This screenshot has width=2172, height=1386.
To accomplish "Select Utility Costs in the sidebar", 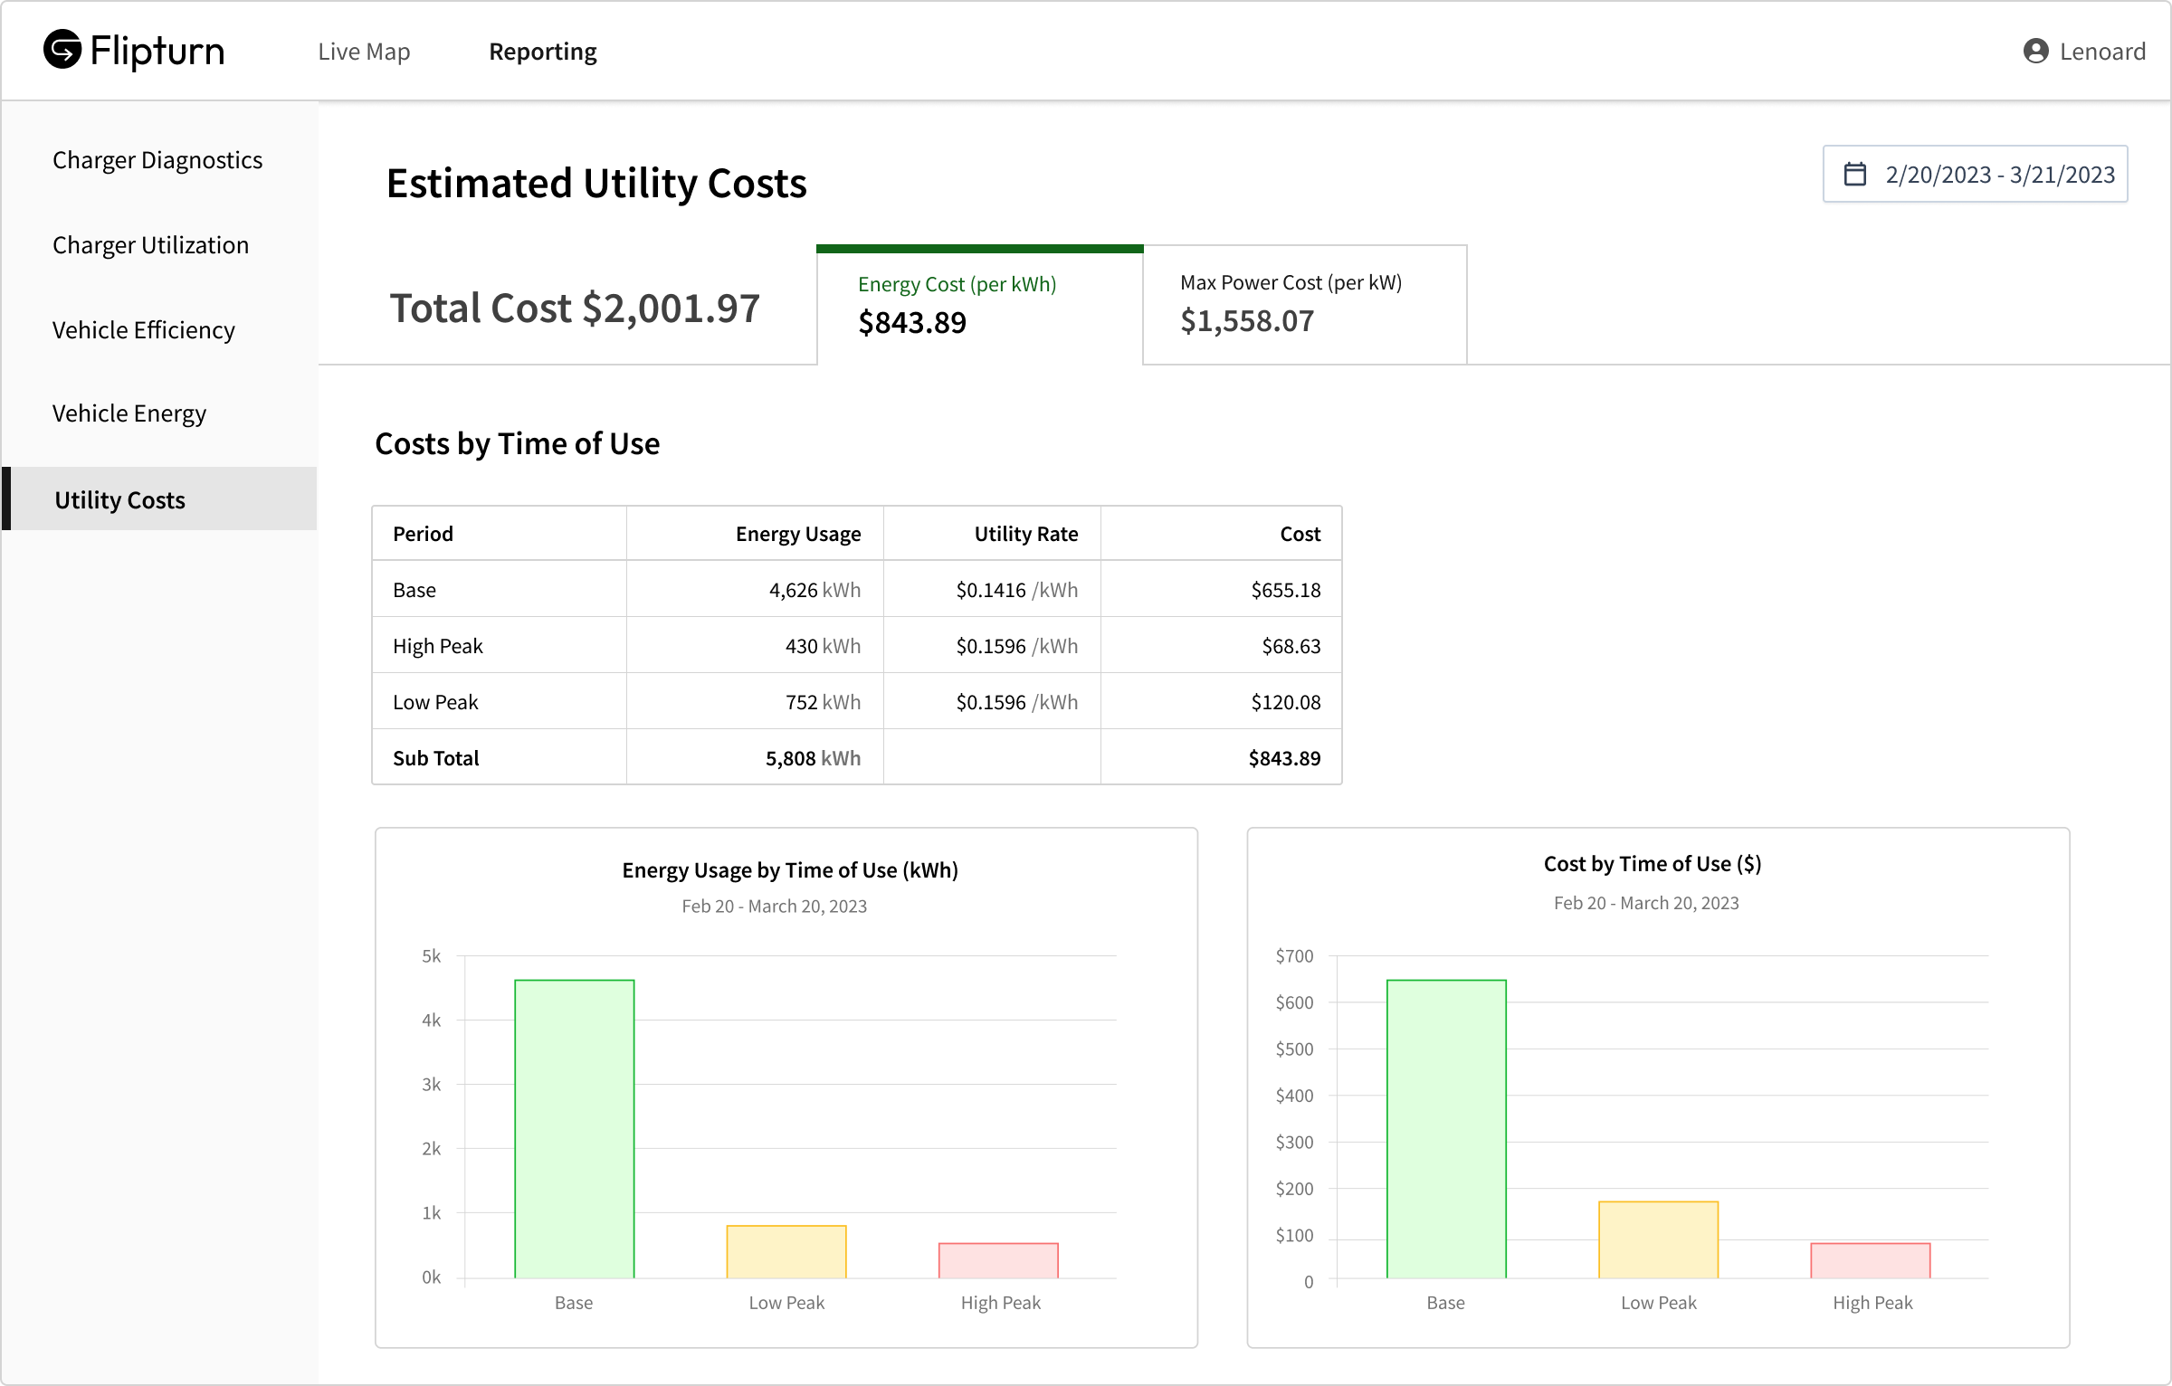I will 119,500.
